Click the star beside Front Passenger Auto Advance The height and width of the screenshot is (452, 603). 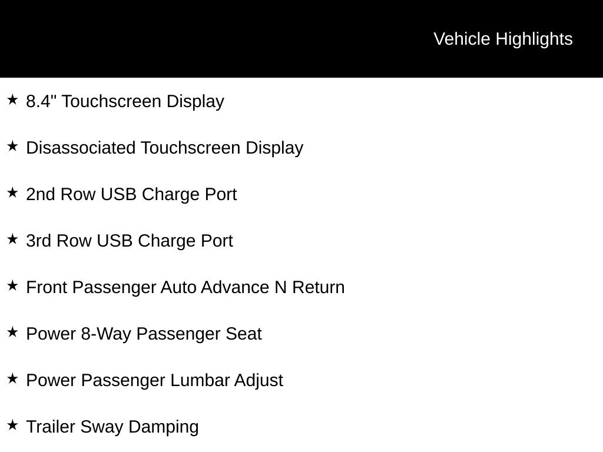[x=12, y=285]
